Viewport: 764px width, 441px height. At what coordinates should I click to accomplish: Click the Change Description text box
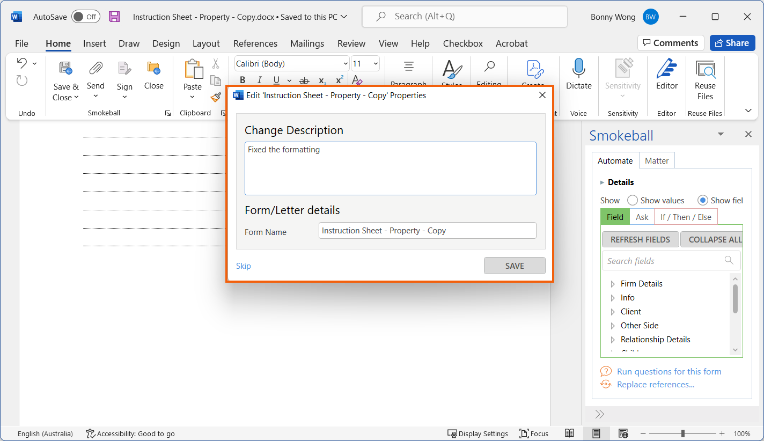[391, 168]
